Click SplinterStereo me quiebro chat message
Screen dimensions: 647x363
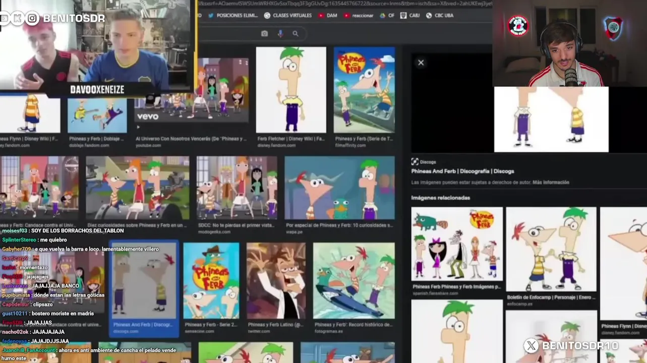click(34, 240)
